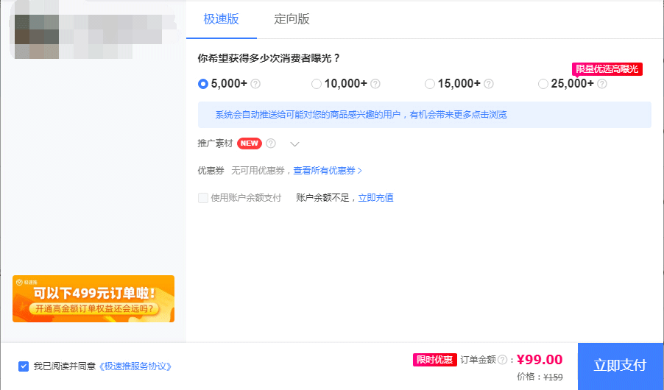This screenshot has height=390, width=664.
Task: Choose the 25,000+ exposure option
Action: (x=543, y=84)
